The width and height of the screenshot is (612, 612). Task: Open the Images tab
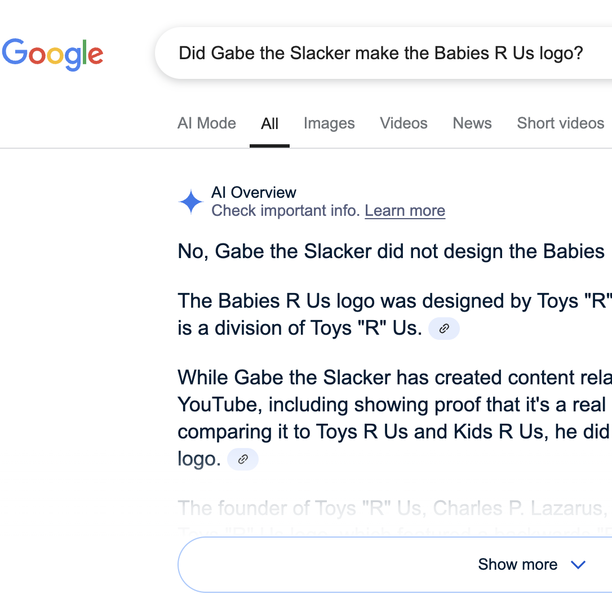click(x=329, y=123)
